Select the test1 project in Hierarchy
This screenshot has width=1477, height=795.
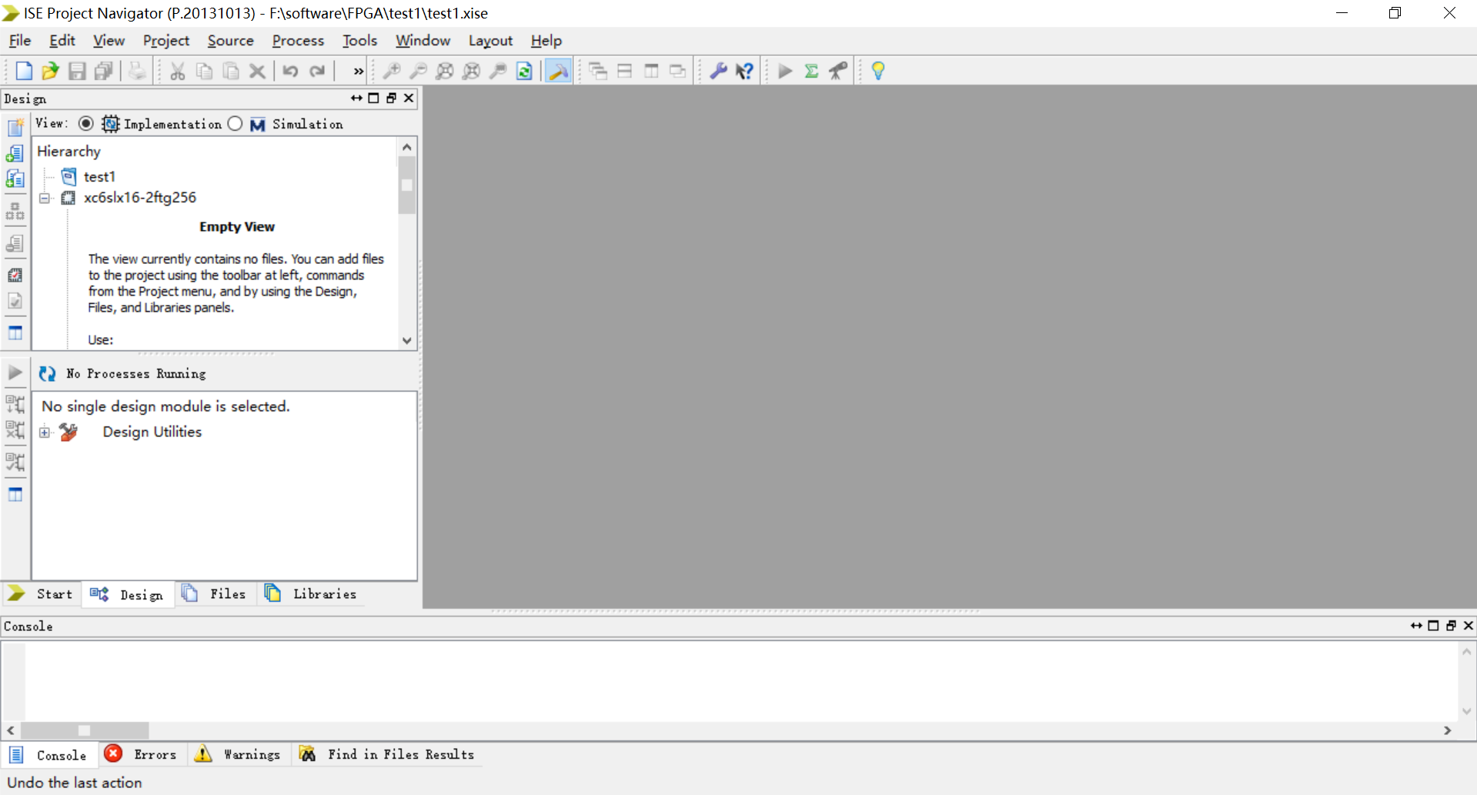(99, 176)
